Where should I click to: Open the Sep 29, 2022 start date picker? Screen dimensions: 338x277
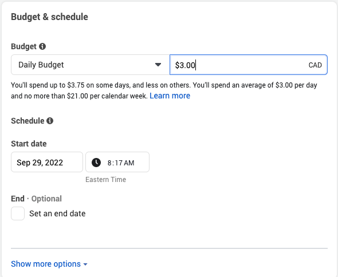tap(47, 162)
